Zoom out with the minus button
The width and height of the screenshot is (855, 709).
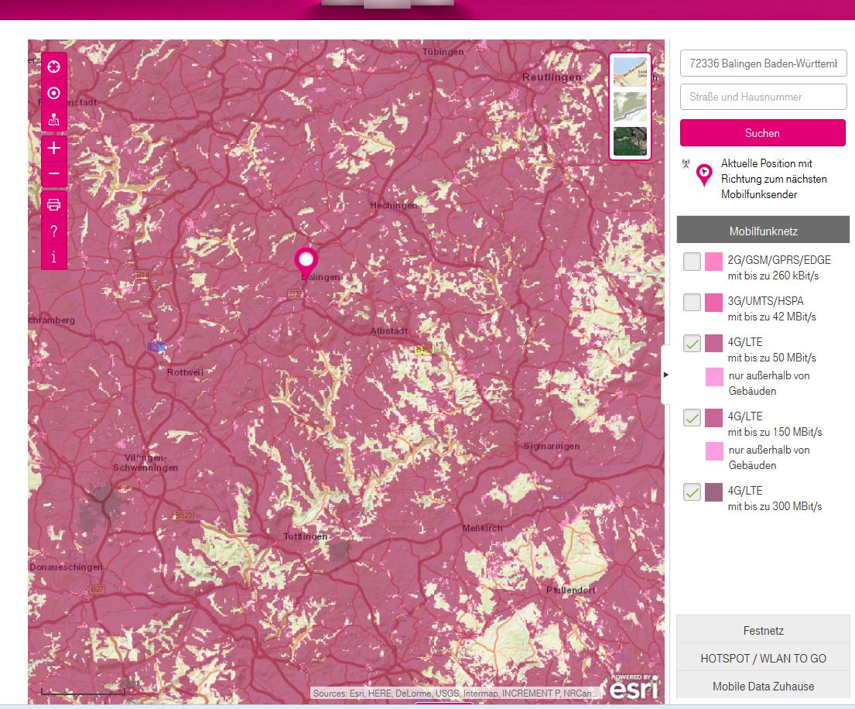click(x=53, y=174)
